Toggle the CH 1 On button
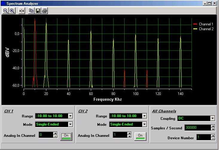 [66, 136]
